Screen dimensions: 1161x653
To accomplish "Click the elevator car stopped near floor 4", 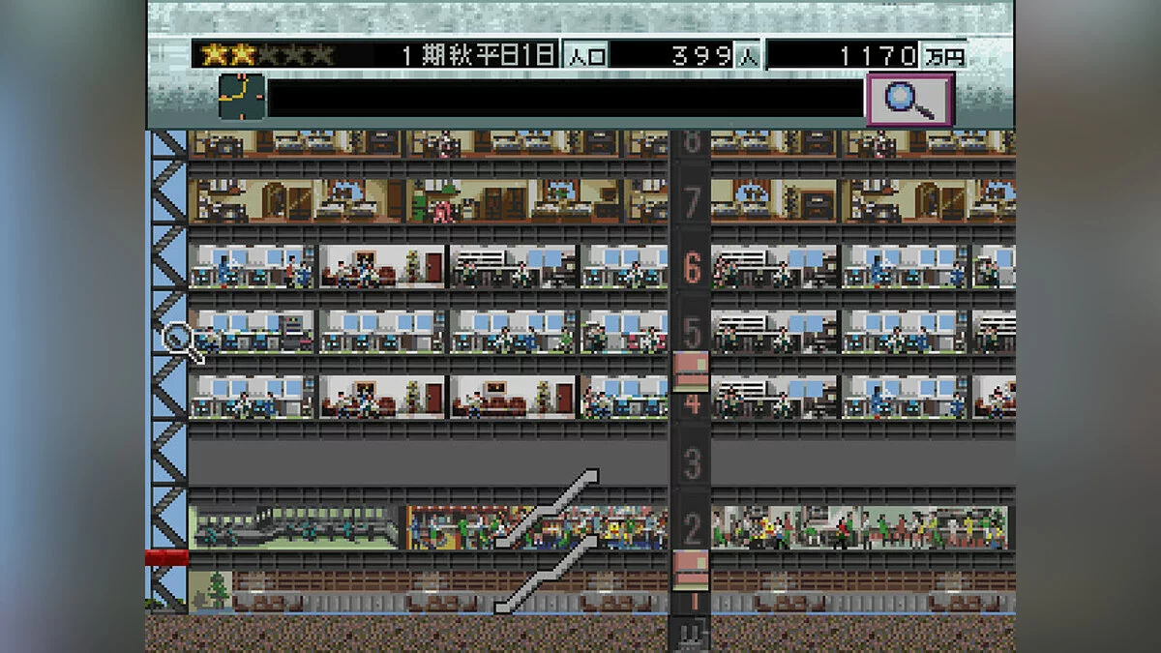I will [x=691, y=371].
